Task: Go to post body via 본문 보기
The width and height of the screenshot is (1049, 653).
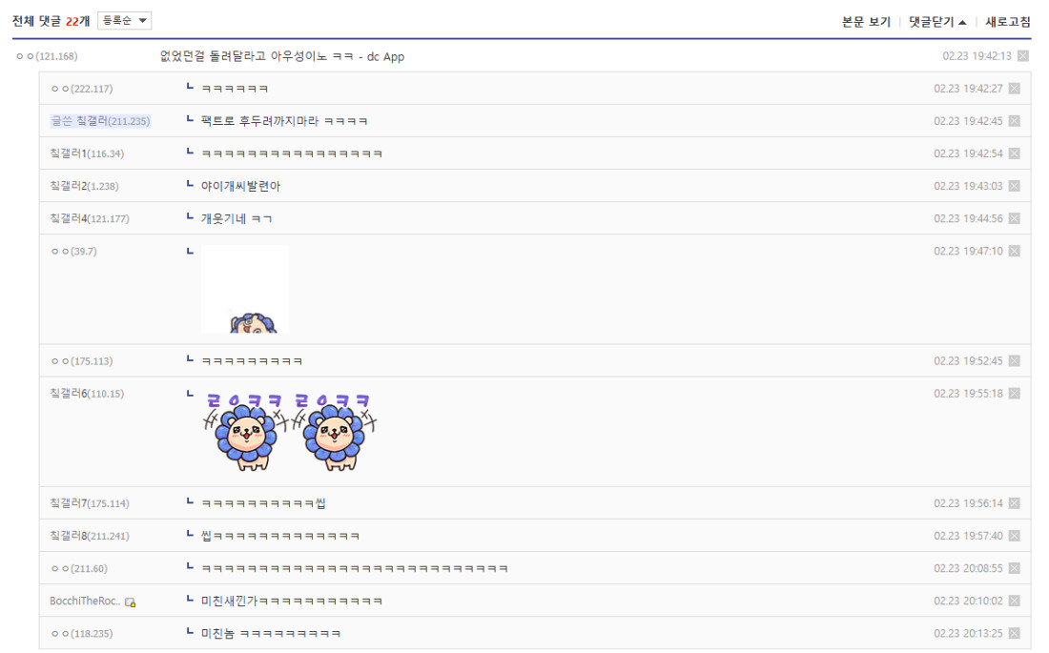Action: coord(866,22)
